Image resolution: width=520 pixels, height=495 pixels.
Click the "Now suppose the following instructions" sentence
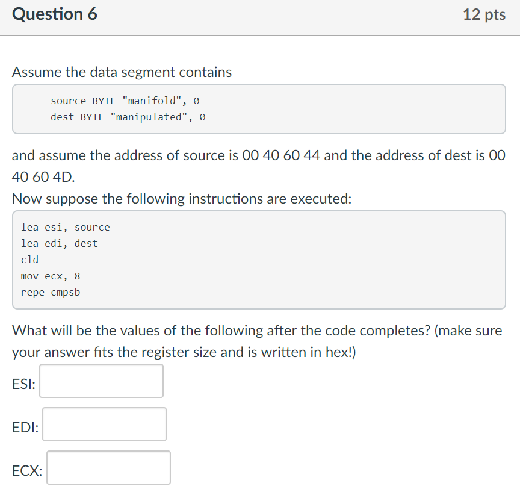click(x=181, y=199)
